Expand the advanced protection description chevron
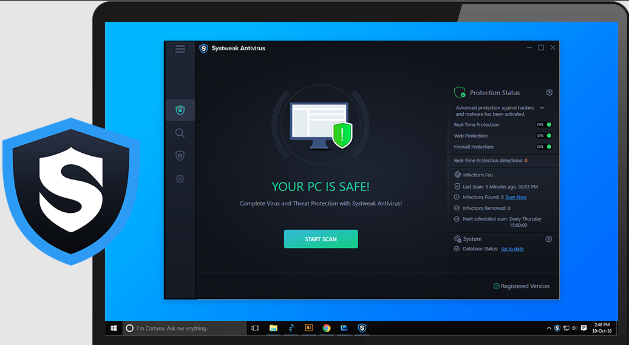Viewport: 629px width, 345px height. pyautogui.click(x=542, y=108)
